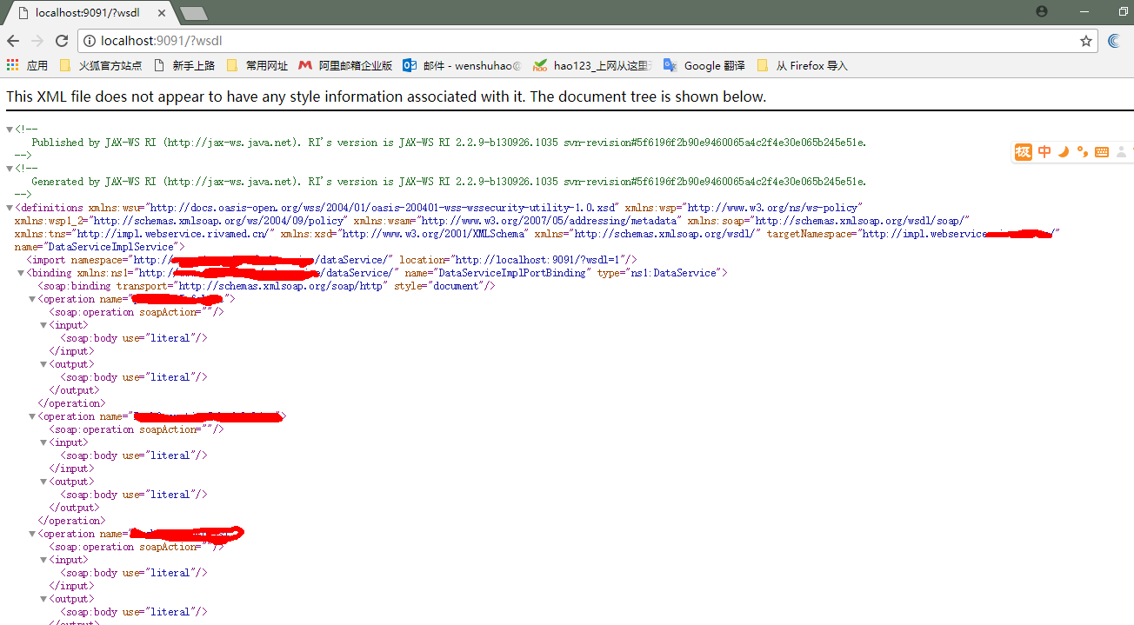
Task: View site information icon in address bar
Action: (x=90, y=41)
